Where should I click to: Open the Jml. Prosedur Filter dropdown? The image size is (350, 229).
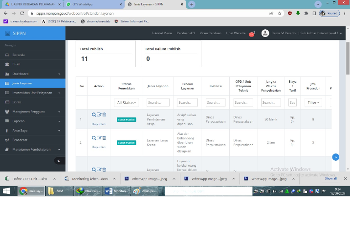click(312, 102)
